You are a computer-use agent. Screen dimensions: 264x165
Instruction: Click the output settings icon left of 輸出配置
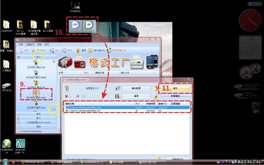pyautogui.click(x=118, y=88)
